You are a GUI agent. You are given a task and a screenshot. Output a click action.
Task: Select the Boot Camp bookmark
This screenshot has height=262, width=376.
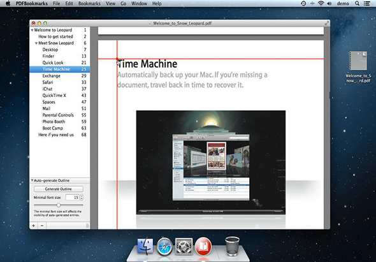(x=59, y=128)
